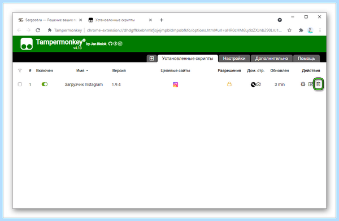Open Chrome three-dot menu
Viewport: 339px width, 221px height.
[x=320, y=30]
